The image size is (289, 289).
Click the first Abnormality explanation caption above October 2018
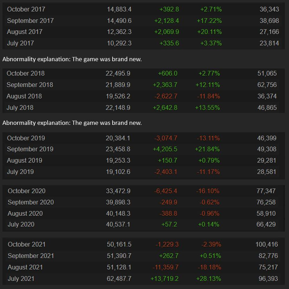point(72,59)
